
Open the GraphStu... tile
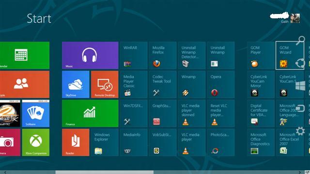click(x=163, y=113)
